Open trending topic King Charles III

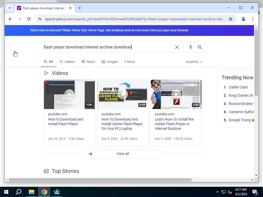pos(240,95)
